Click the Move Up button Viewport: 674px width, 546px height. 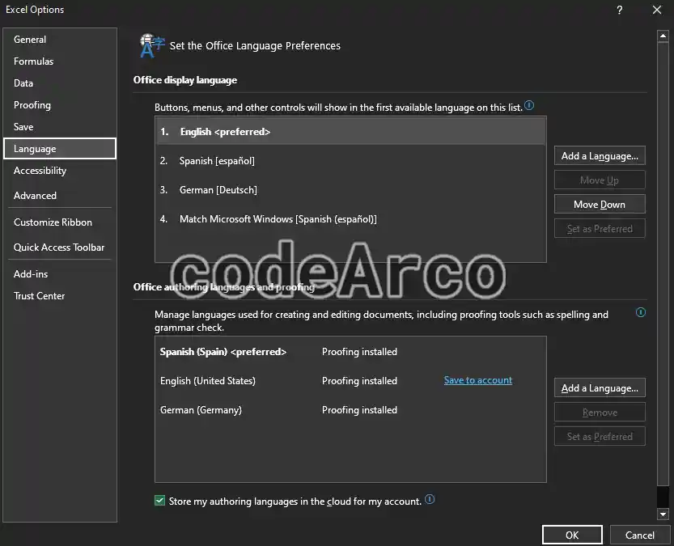click(600, 180)
